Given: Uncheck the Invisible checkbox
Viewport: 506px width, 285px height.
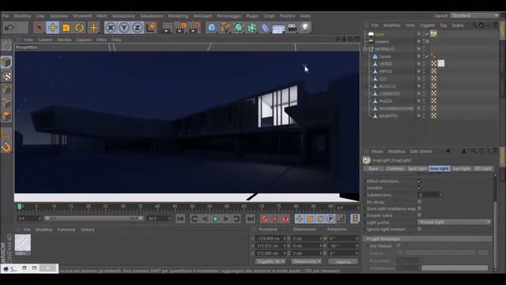Looking at the screenshot, I should (419, 188).
